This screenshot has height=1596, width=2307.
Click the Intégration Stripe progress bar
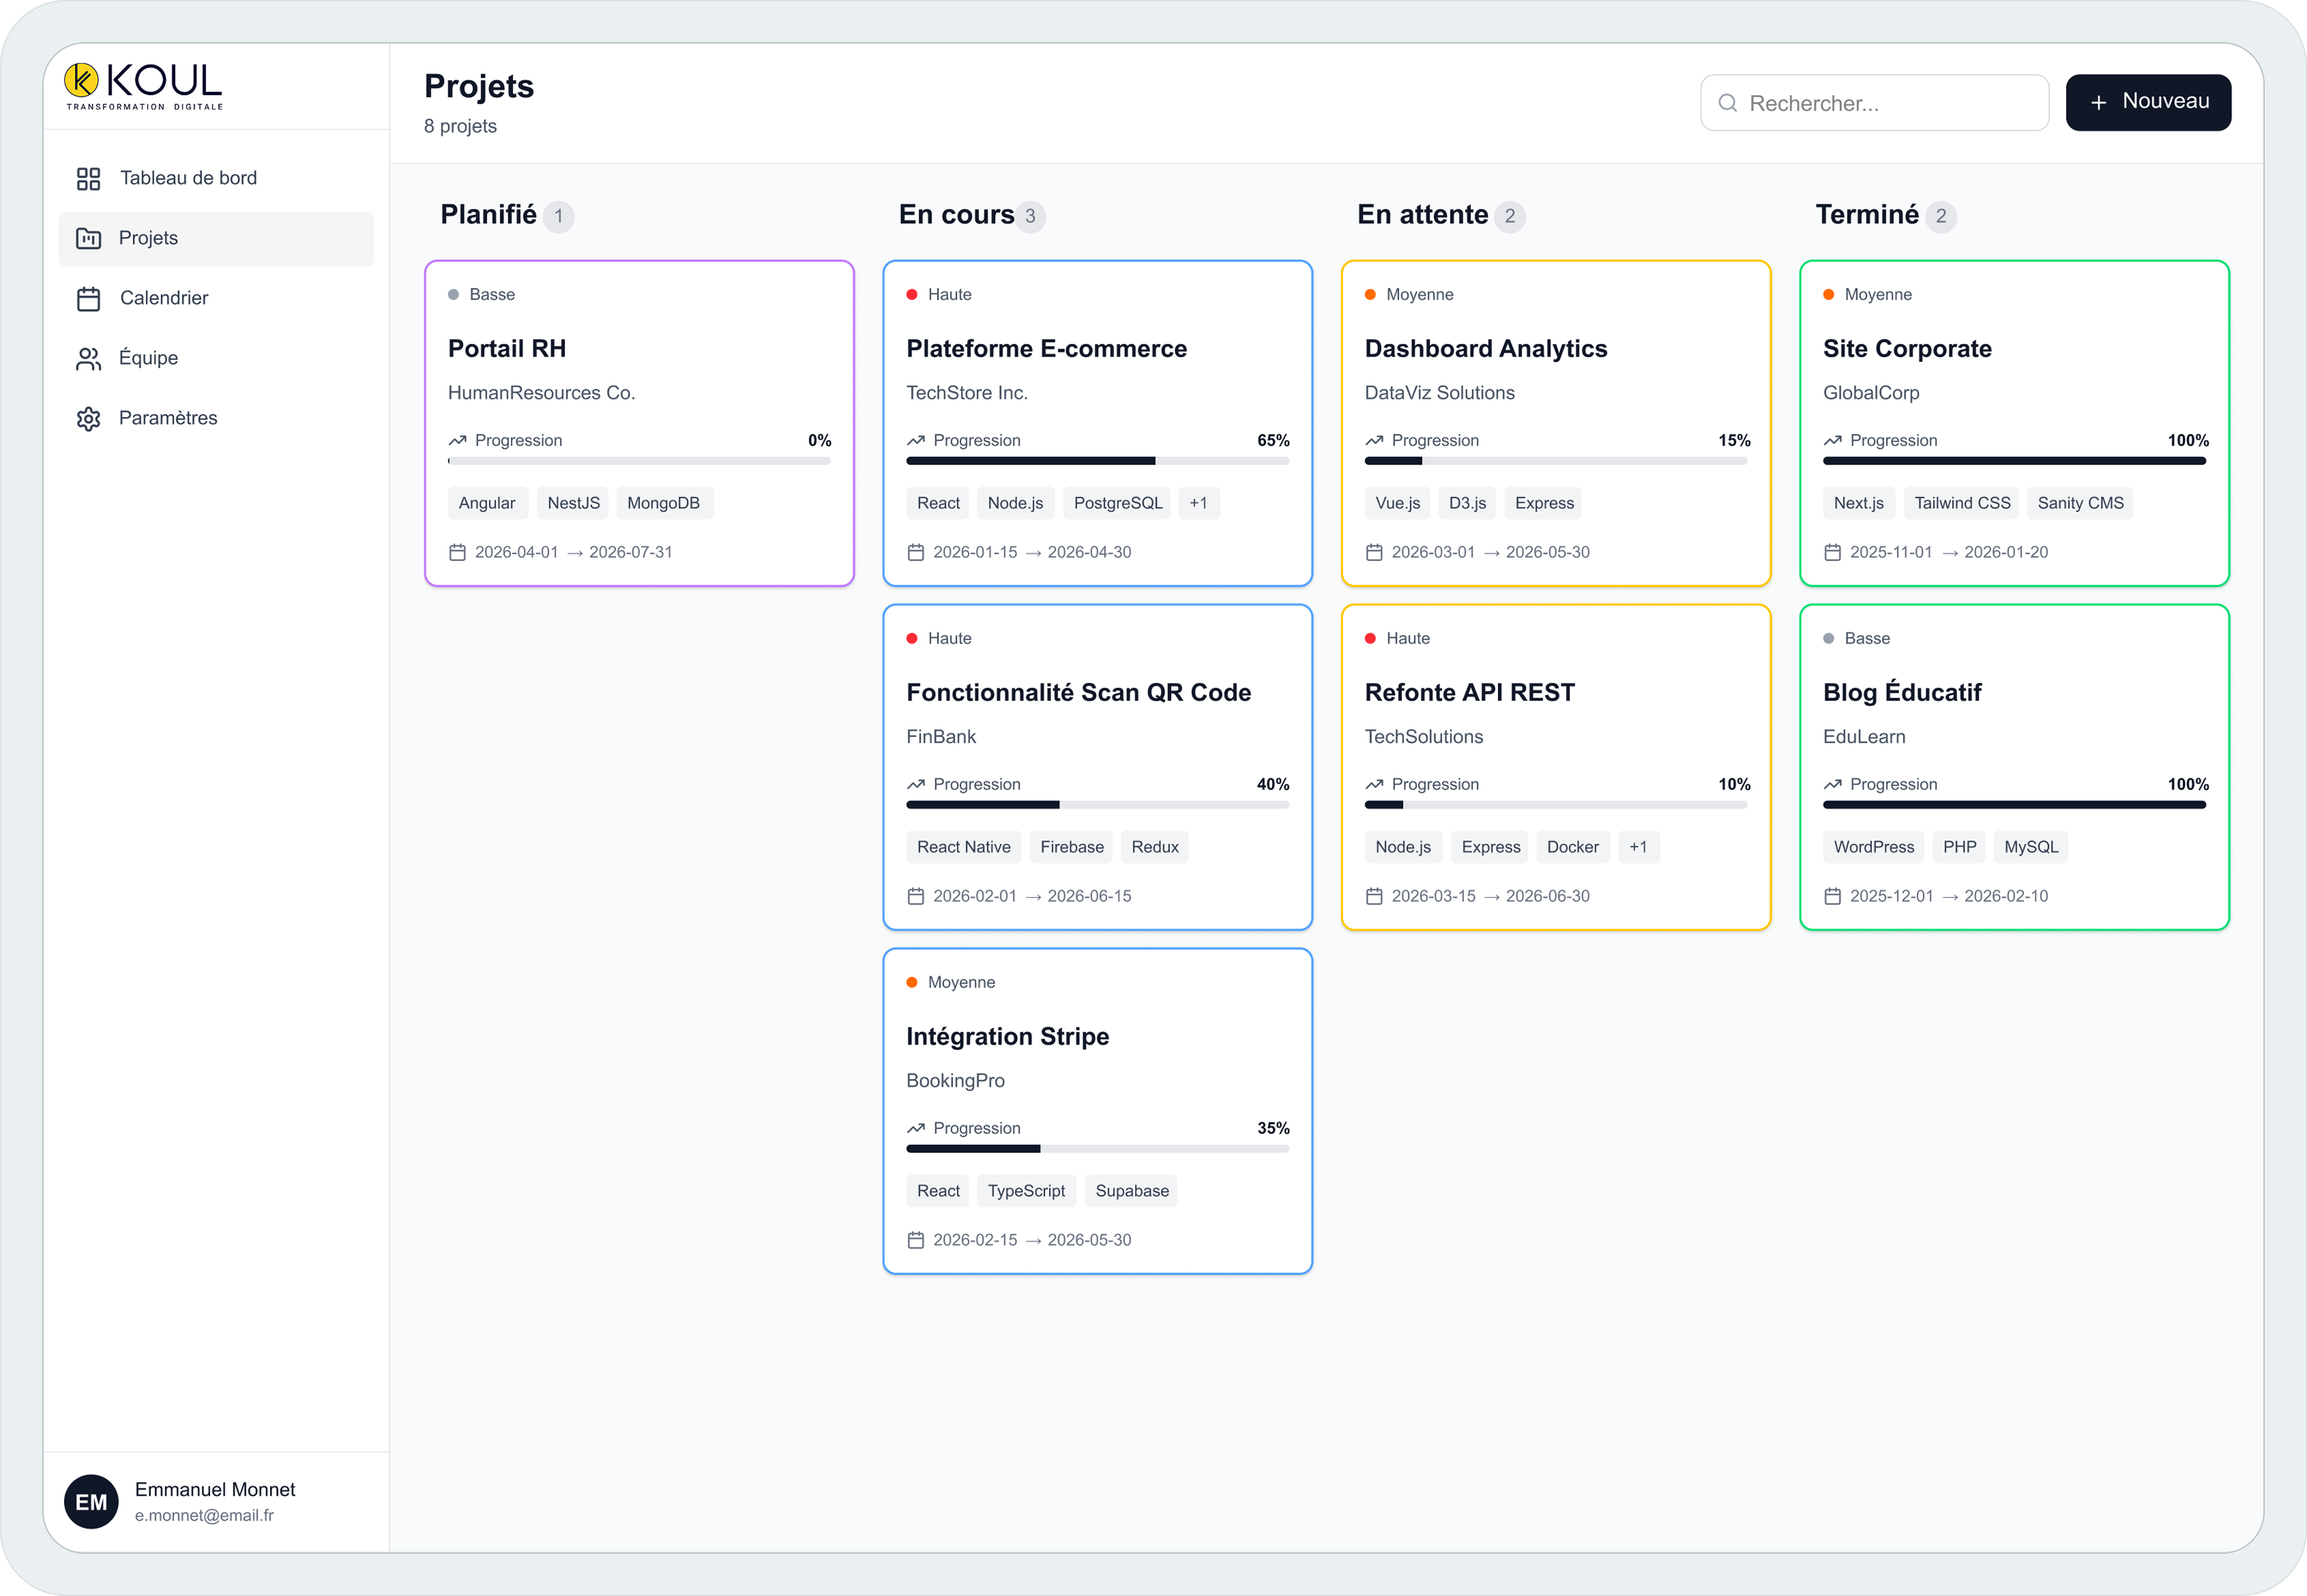1097,1149
